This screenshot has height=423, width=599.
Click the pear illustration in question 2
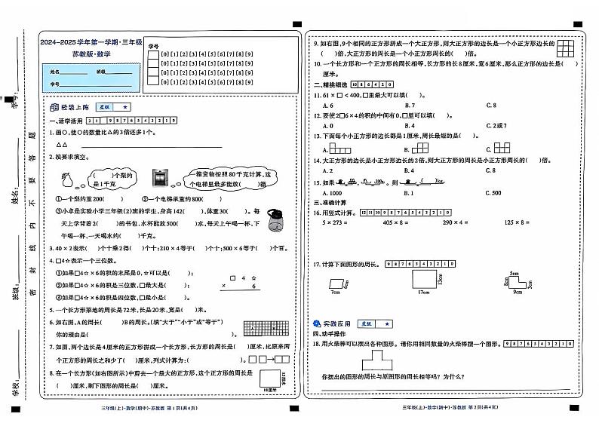(x=68, y=179)
